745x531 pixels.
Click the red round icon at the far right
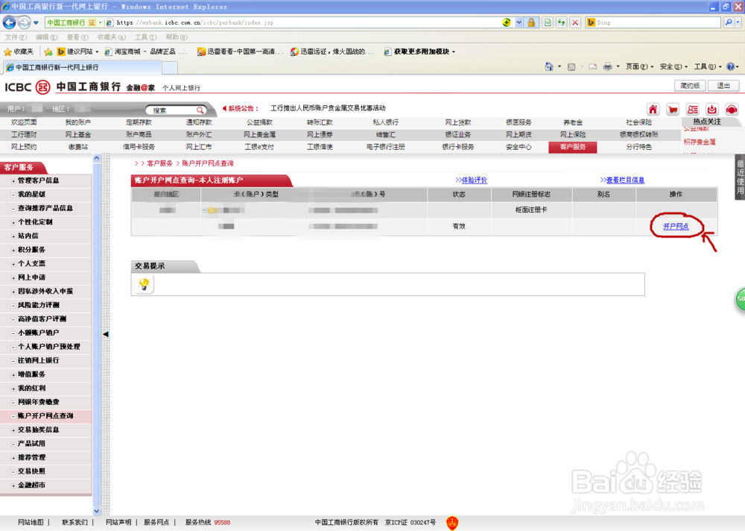pos(732,110)
